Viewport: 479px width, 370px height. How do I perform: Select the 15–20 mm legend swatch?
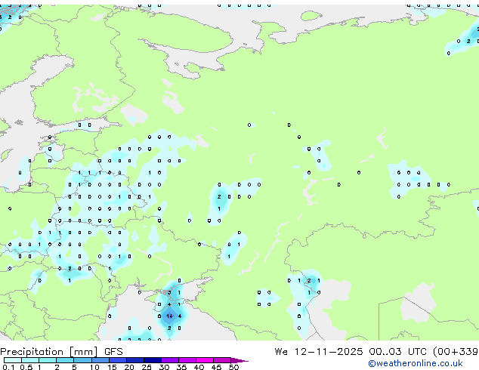coord(118,360)
